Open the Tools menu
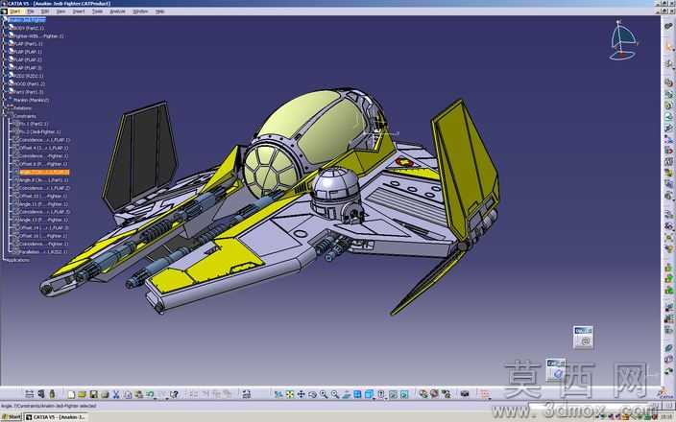676x422 pixels. tap(97, 12)
